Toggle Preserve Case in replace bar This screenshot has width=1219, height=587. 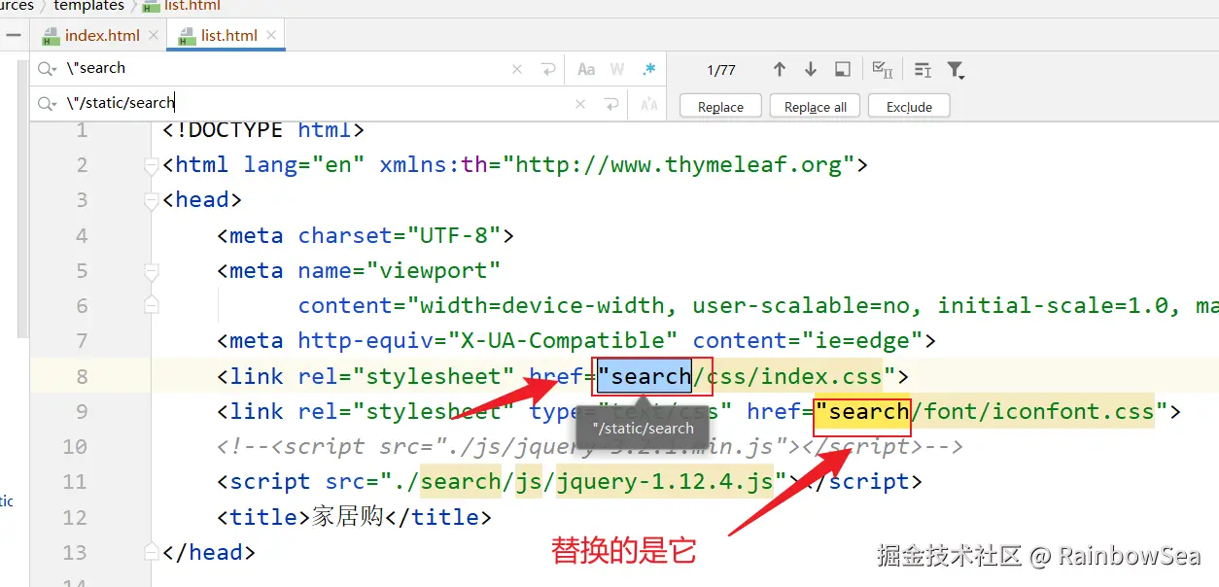click(648, 104)
